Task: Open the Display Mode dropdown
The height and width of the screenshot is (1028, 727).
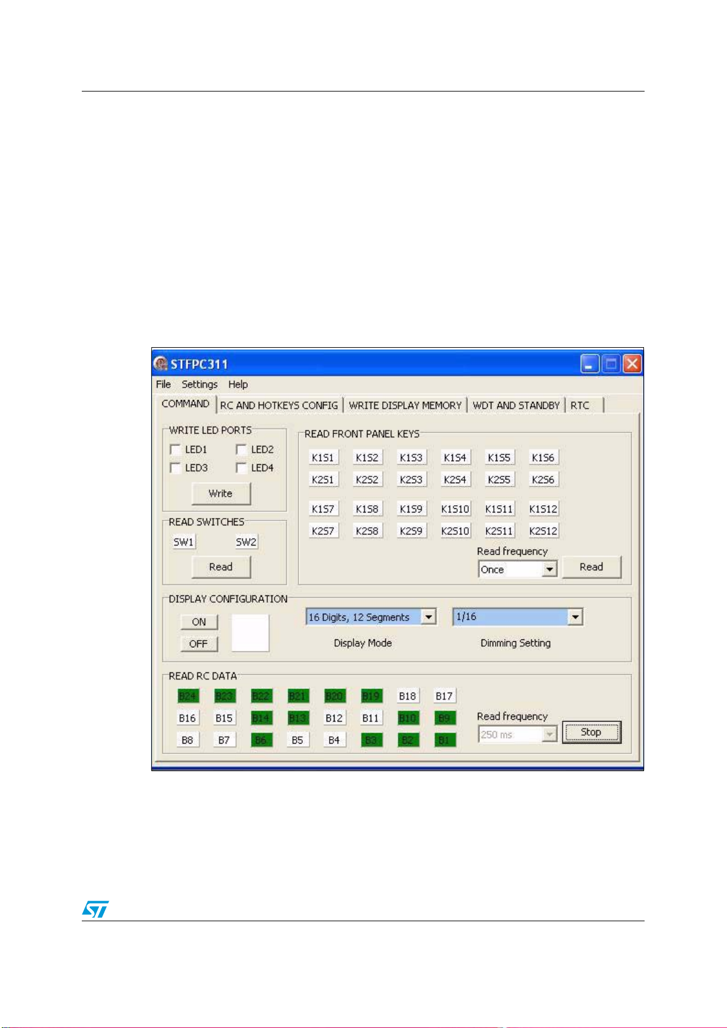Action: click(371, 617)
